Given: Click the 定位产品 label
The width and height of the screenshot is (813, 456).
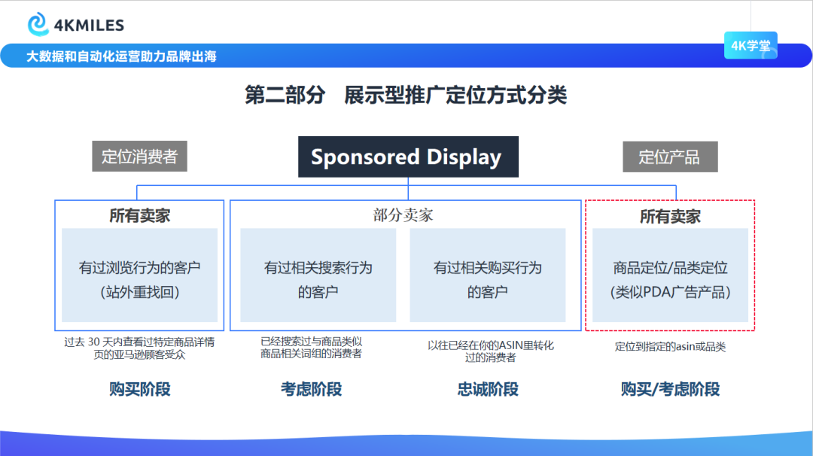Looking at the screenshot, I should click(670, 157).
